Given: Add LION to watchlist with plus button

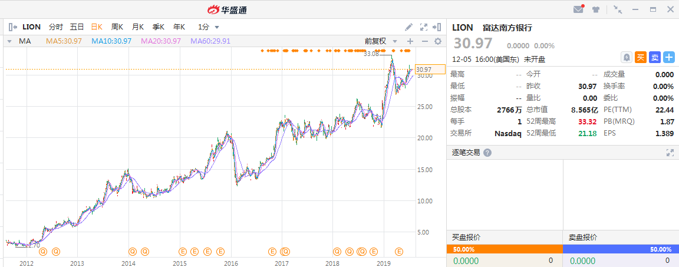Looking at the screenshot, I should pyautogui.click(x=669, y=57).
